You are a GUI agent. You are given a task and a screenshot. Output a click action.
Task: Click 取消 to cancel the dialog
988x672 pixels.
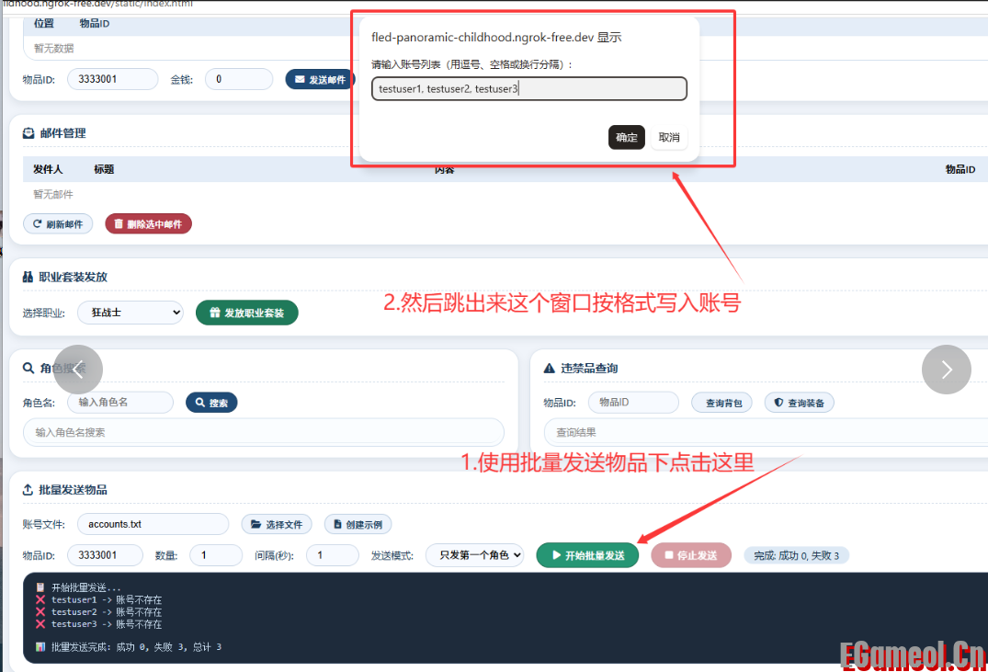pos(668,137)
